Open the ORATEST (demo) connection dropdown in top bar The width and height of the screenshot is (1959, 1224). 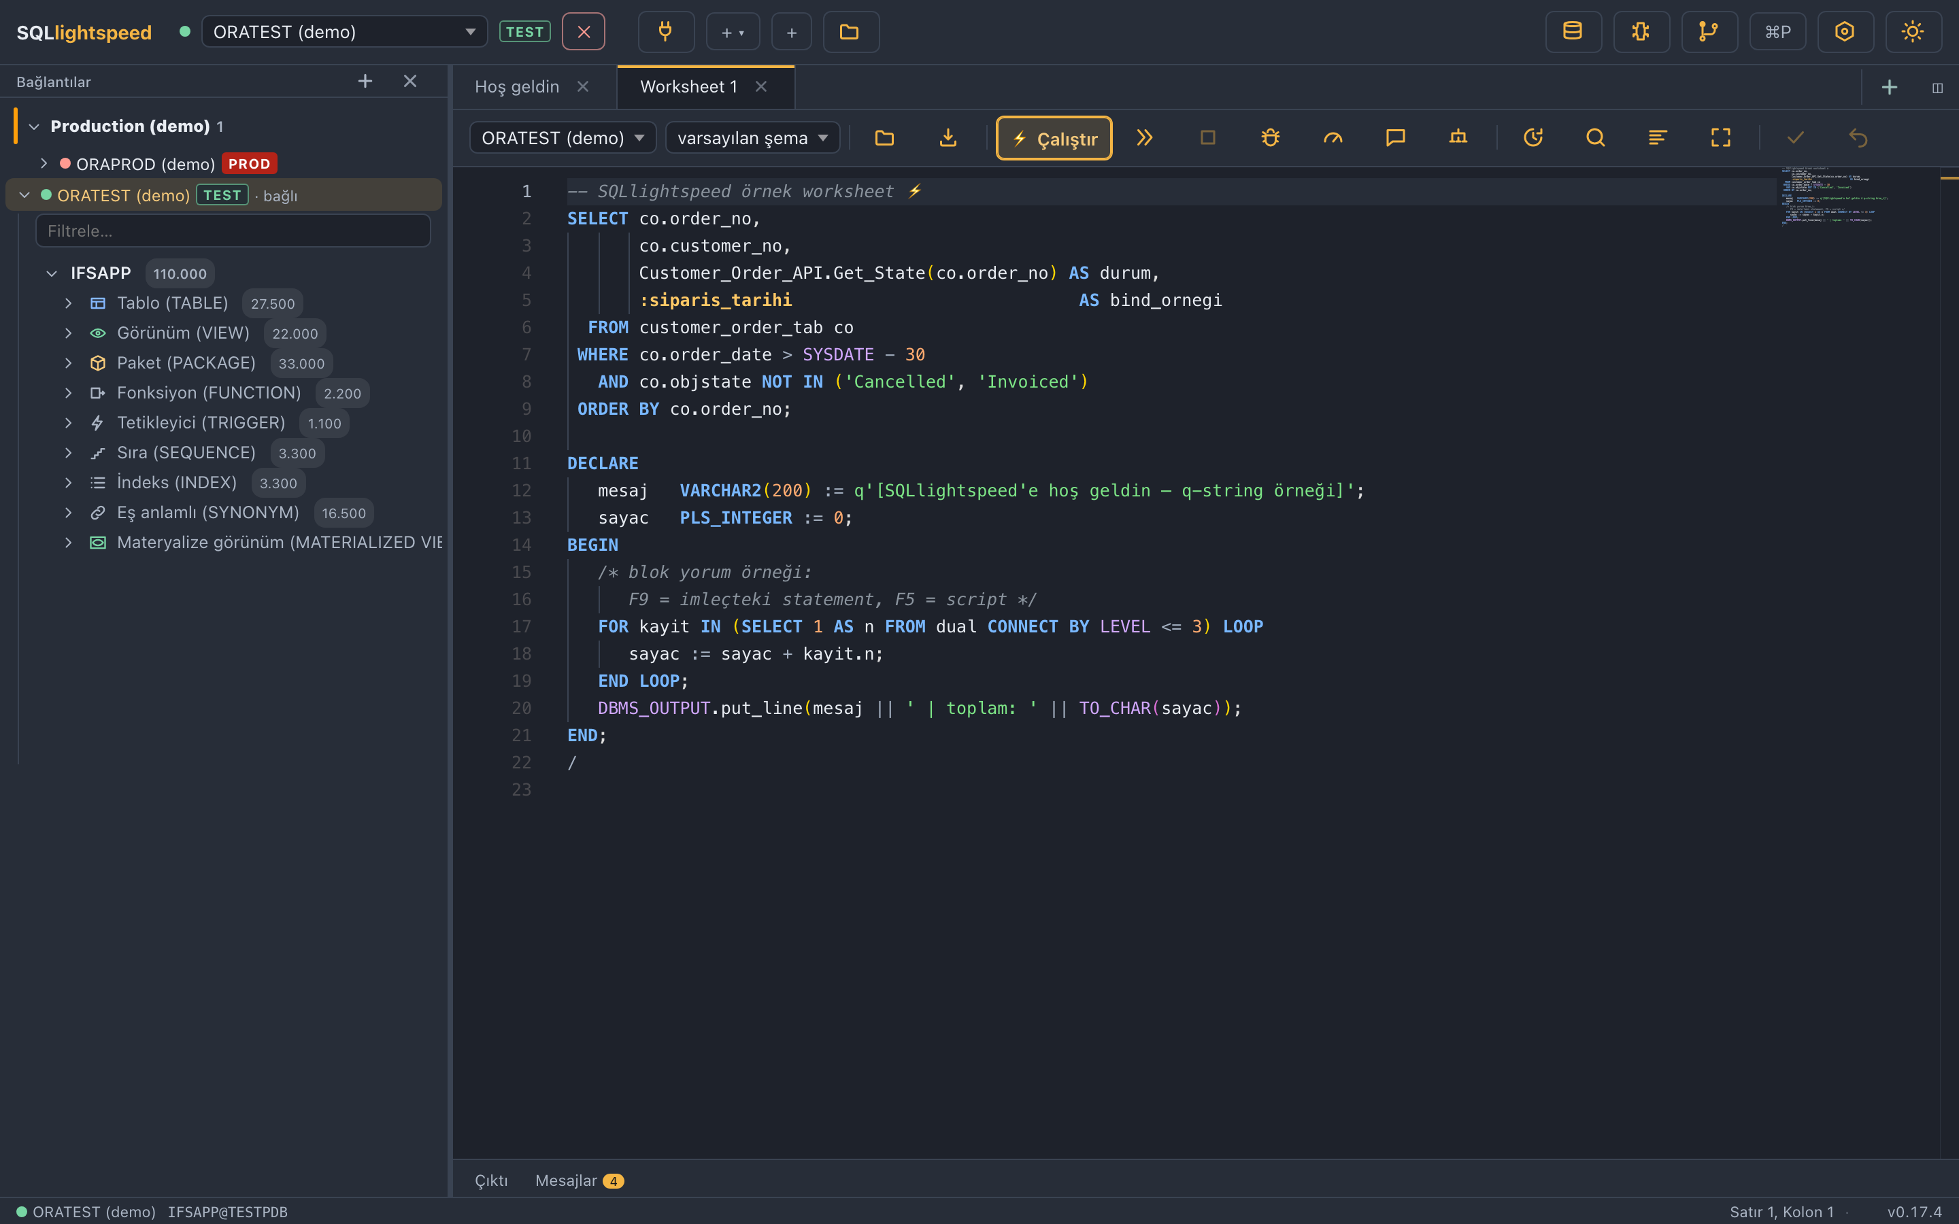pyautogui.click(x=344, y=31)
